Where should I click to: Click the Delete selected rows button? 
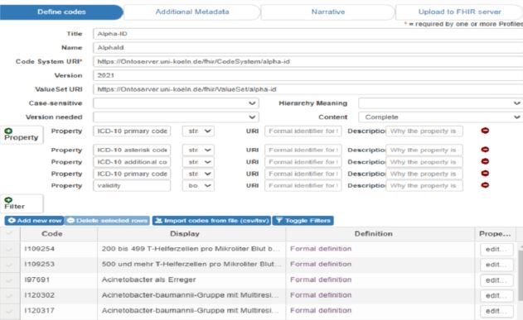pyautogui.click(x=107, y=221)
